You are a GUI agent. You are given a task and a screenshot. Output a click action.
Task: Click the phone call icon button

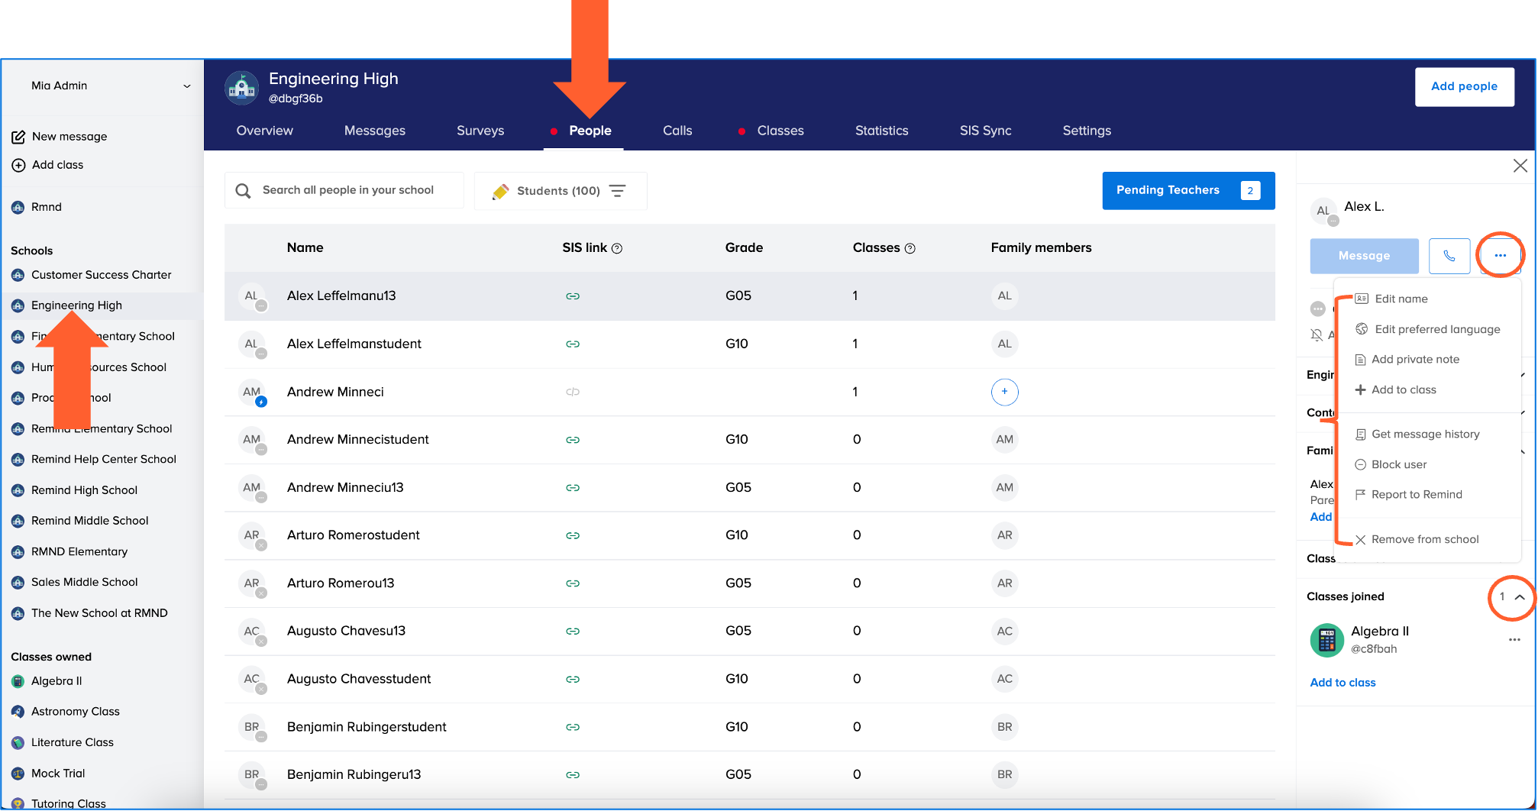point(1449,256)
